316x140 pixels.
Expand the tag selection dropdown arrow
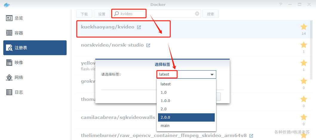212,74
